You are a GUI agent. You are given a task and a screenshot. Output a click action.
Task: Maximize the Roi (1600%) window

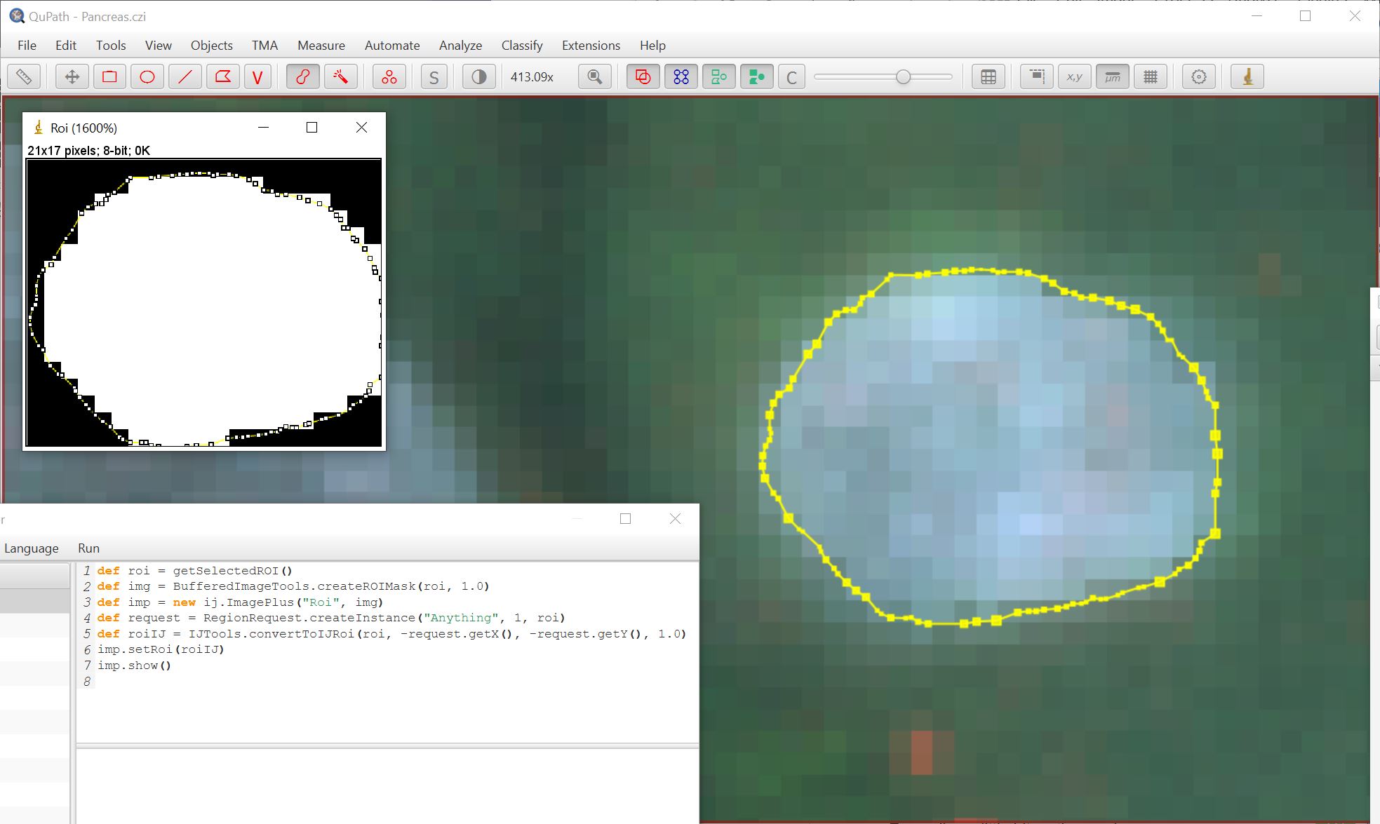tap(312, 127)
